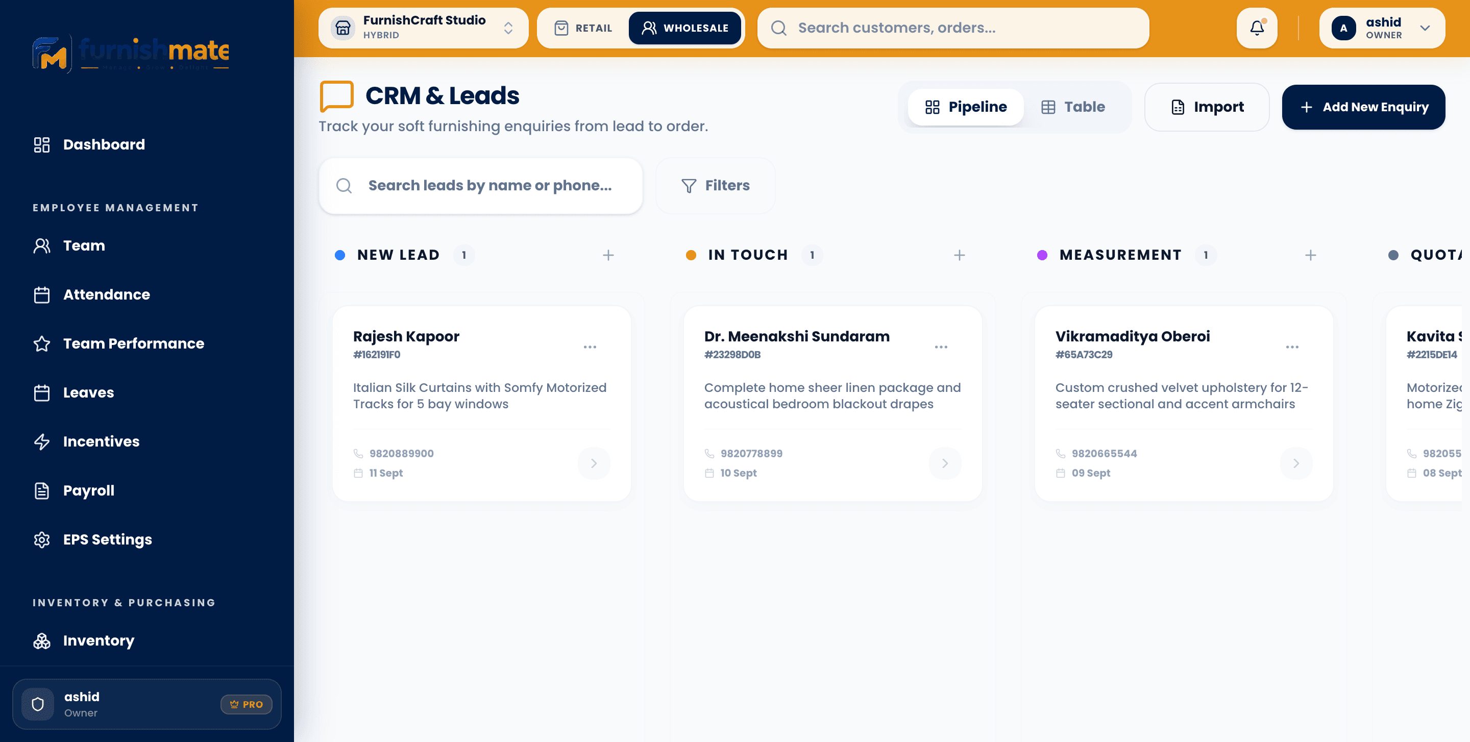The image size is (1470, 742).
Task: Click phone number 9820778899
Action: pyautogui.click(x=751, y=453)
